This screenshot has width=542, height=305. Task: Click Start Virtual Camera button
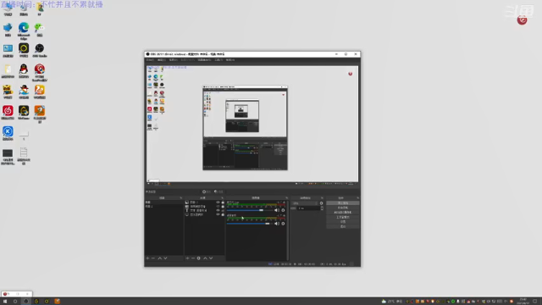[x=343, y=213]
